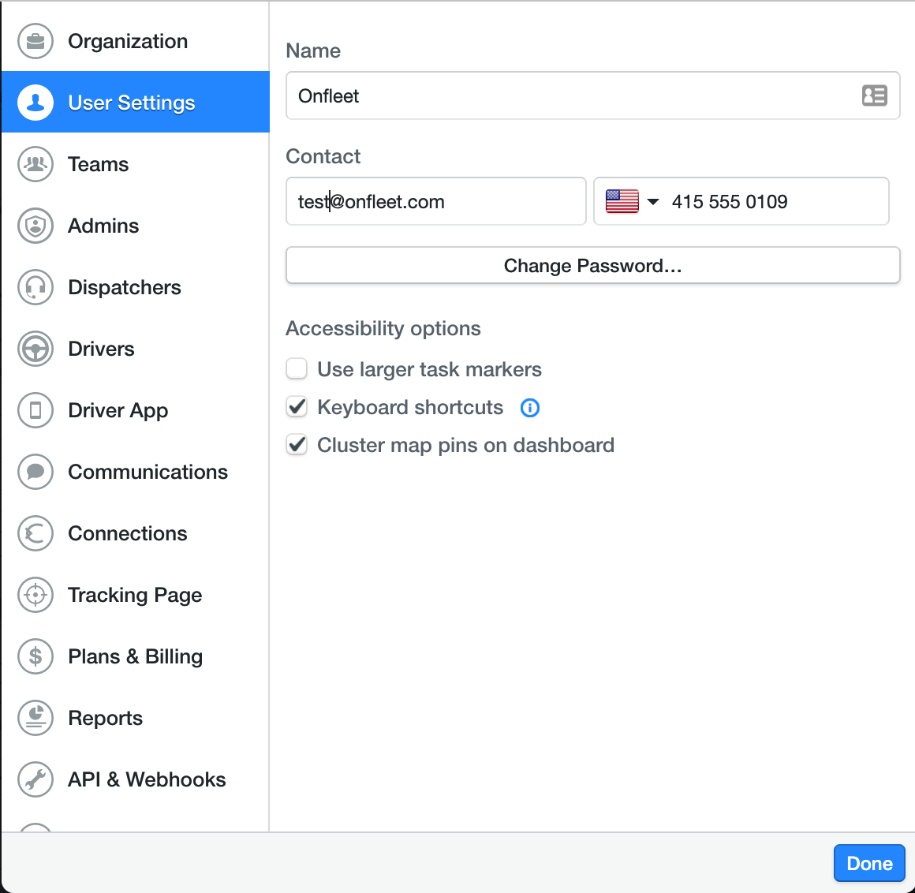
Task: Uncheck Cluster map pins on dashboard
Action: 297,445
